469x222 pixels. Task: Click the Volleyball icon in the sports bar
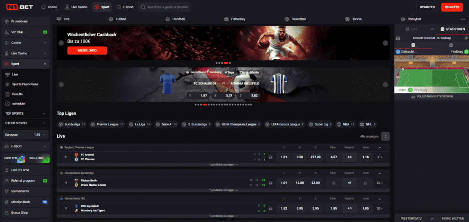tap(403, 19)
